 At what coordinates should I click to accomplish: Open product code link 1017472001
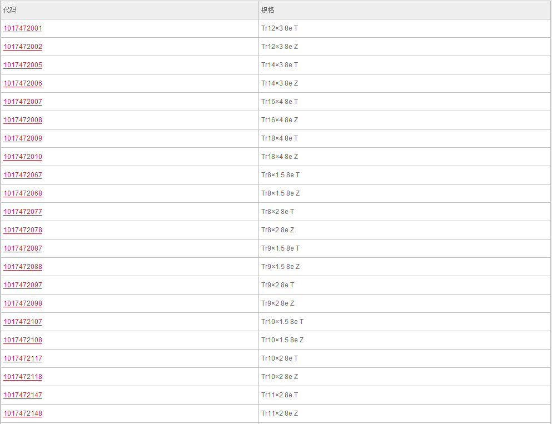(23, 28)
